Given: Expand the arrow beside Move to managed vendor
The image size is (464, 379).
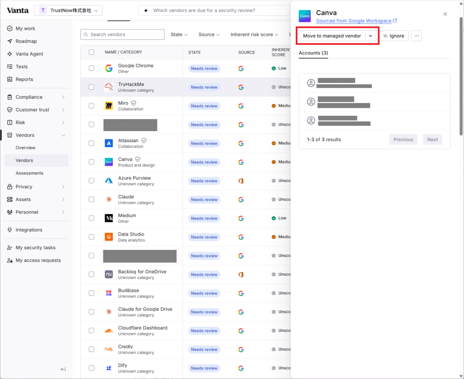Looking at the screenshot, I should click(371, 36).
